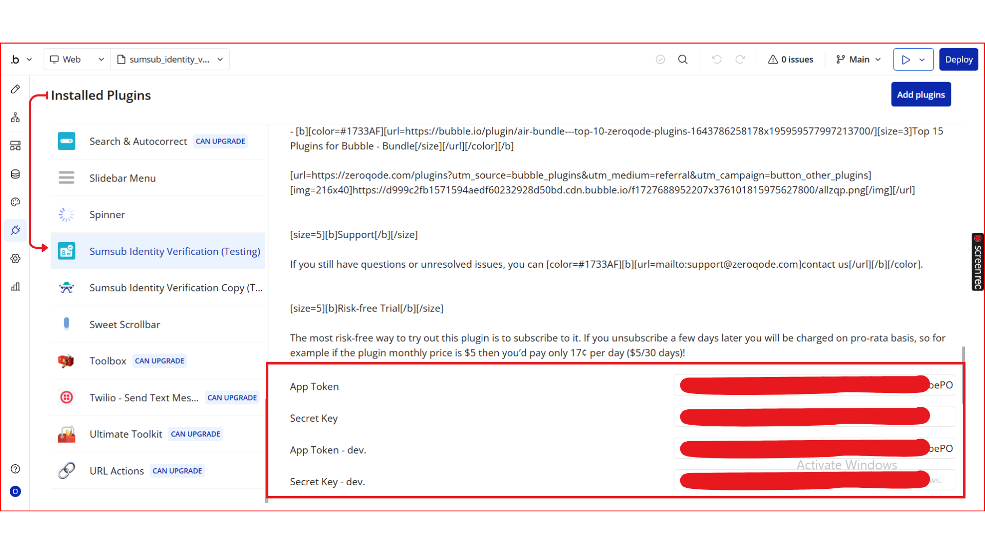Open the Logs chart icon in sidebar
Image resolution: width=985 pixels, height=554 pixels.
15,287
